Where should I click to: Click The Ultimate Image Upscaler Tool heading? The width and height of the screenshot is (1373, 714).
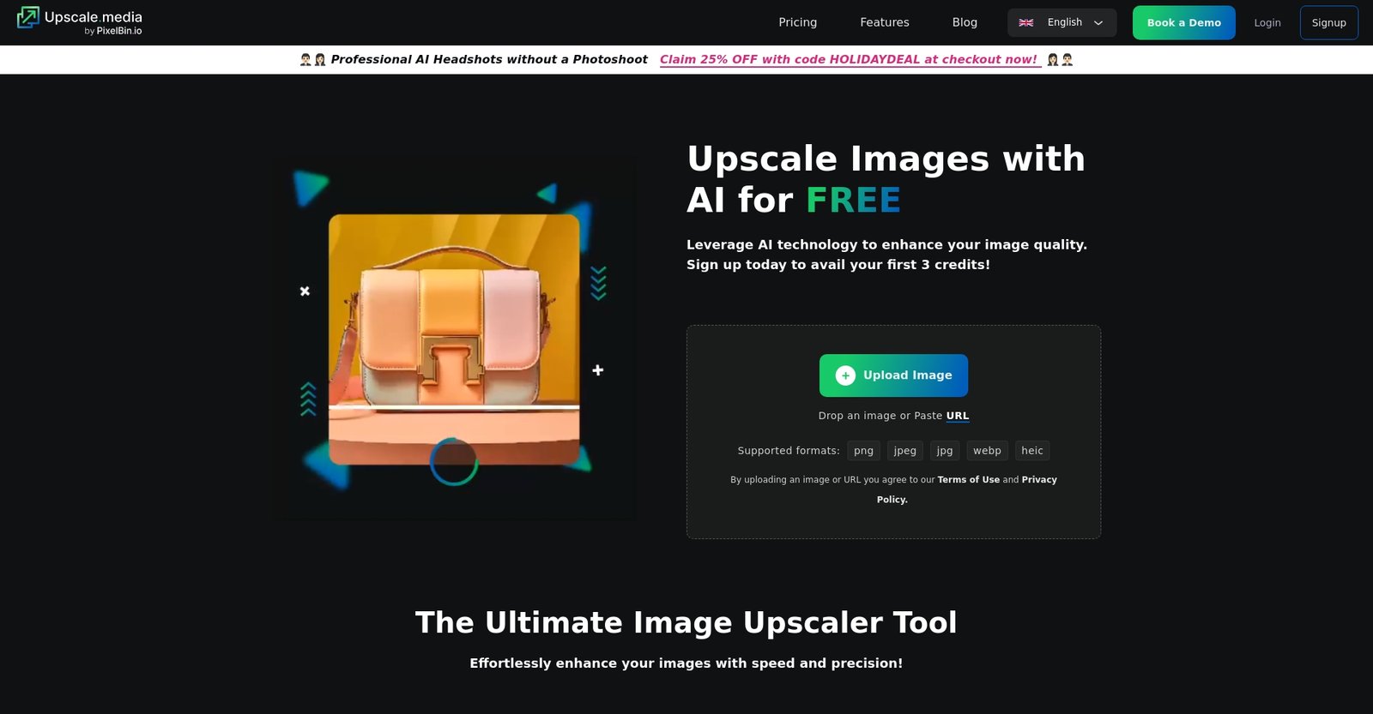point(686,622)
